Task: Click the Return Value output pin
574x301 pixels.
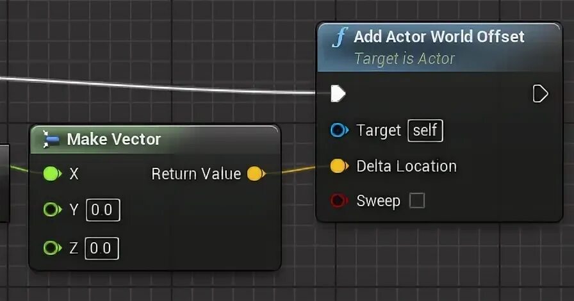Action: [x=256, y=174]
